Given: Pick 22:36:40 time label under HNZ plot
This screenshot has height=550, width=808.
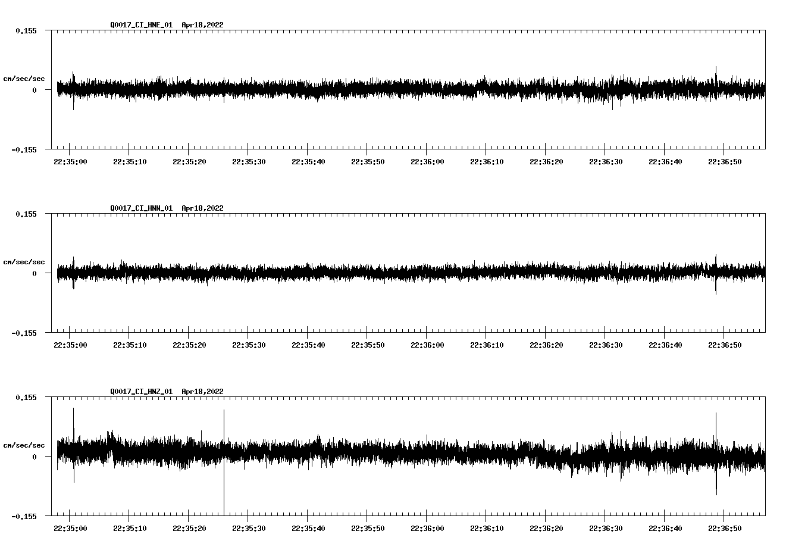Looking at the screenshot, I should tap(665, 528).
